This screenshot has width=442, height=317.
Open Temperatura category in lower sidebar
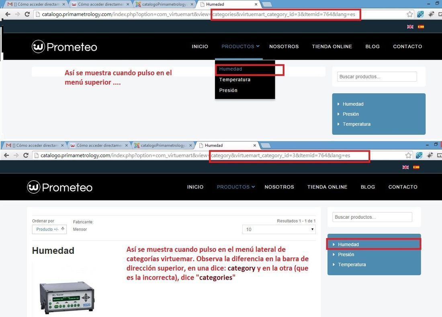tap(352, 264)
